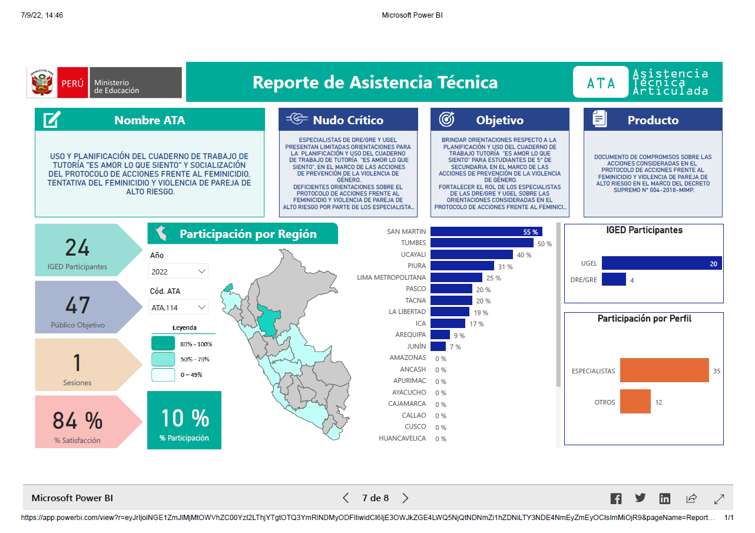Click the Peru map icon beside Participación por Región
Screen dimensions: 755x533
(x=161, y=234)
